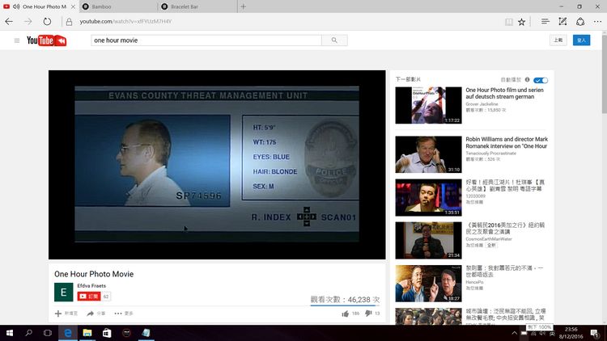The height and width of the screenshot is (341, 607).
Task: Go to YouTube home logo
Action: 46,40
